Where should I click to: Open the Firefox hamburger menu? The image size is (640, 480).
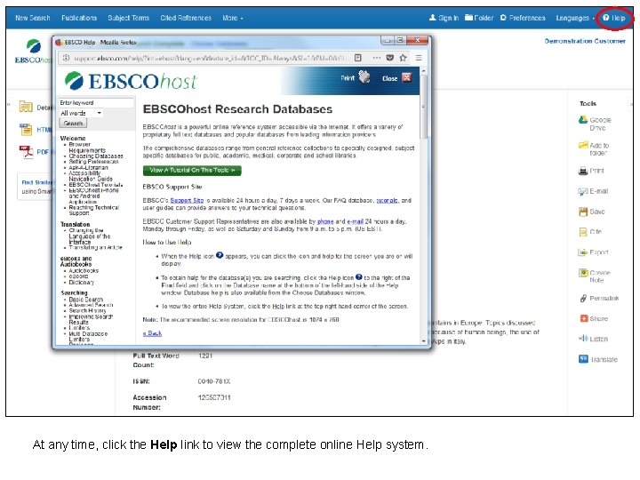coord(419,58)
